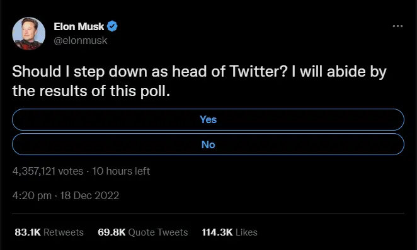The height and width of the screenshot is (250, 417).
Task: Click the 114.3K likes number
Action: tap(217, 232)
